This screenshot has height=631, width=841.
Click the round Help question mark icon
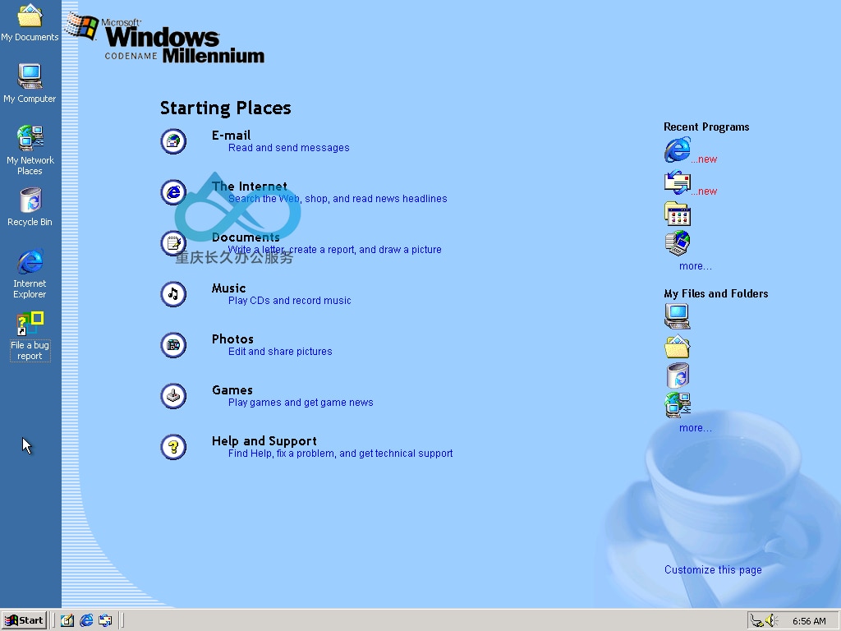(x=173, y=447)
